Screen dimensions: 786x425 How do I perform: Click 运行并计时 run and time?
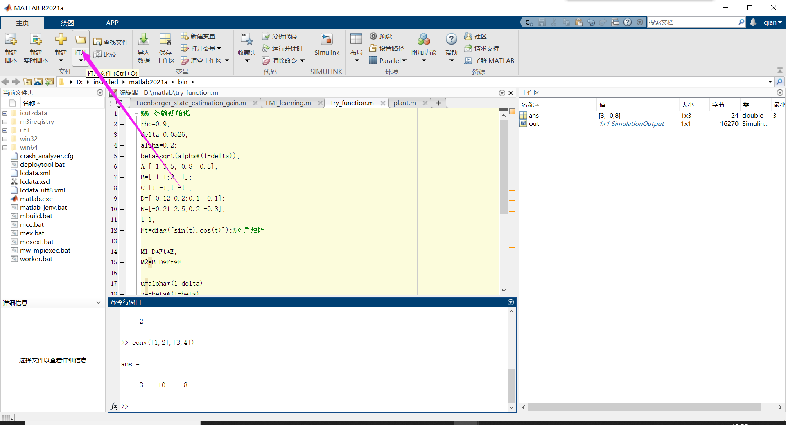click(282, 49)
